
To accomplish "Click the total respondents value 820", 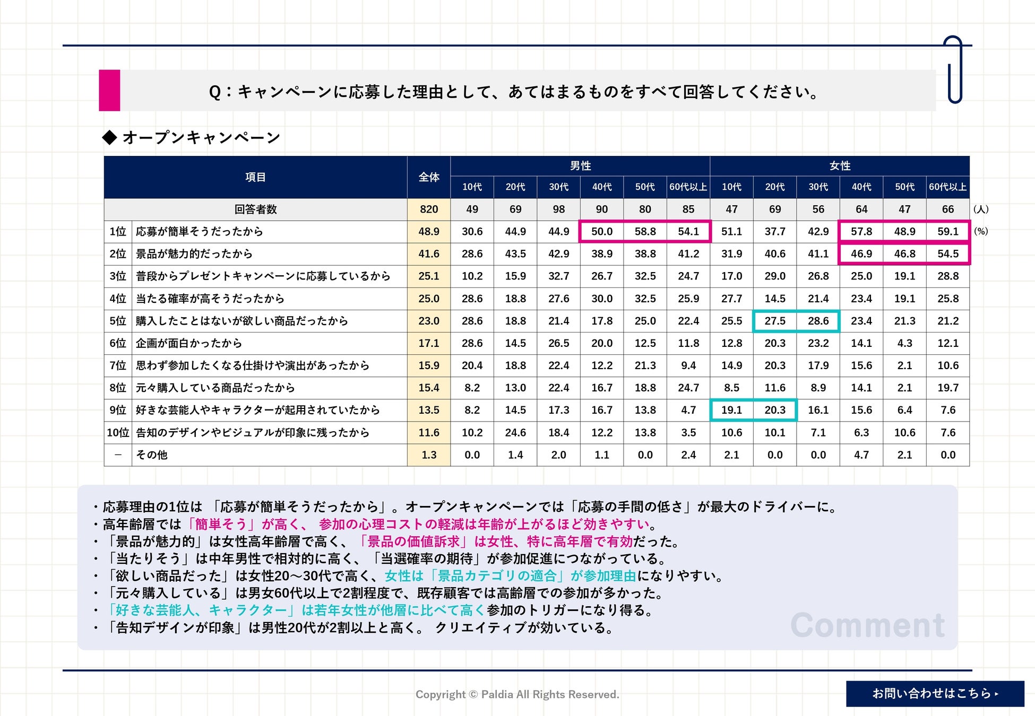I will click(x=429, y=209).
